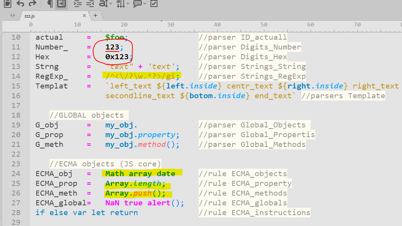Toggle the checkmark box toolbar icon
This screenshot has height=226, width=402.
pyautogui.click(x=154, y=4)
